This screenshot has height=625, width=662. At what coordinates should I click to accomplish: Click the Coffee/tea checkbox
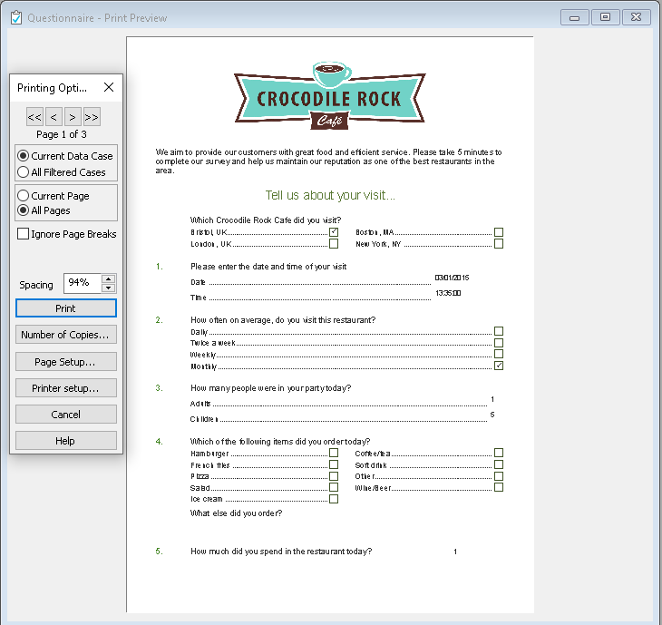pos(499,453)
